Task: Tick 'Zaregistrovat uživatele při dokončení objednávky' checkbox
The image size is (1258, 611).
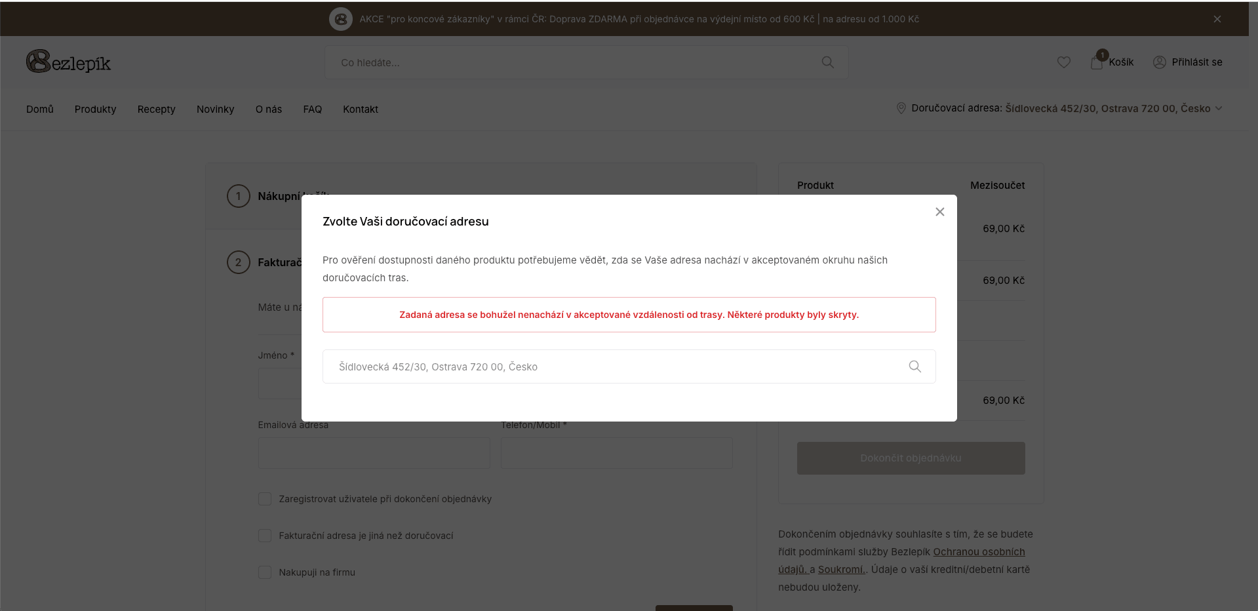Action: 265,499
